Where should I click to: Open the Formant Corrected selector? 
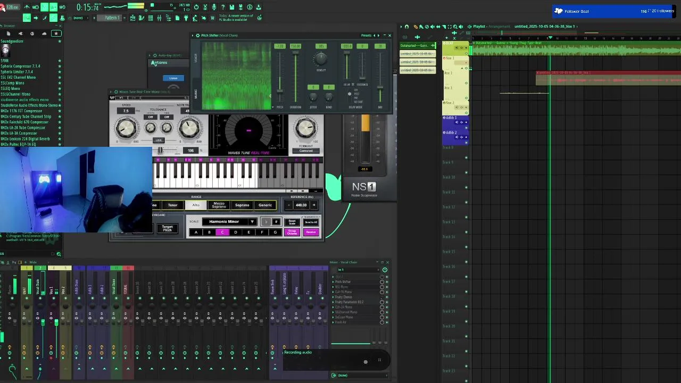pyautogui.click(x=306, y=151)
